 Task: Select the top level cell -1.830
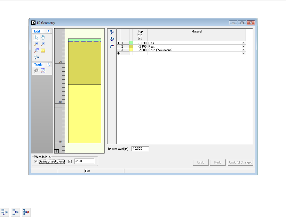[140, 43]
